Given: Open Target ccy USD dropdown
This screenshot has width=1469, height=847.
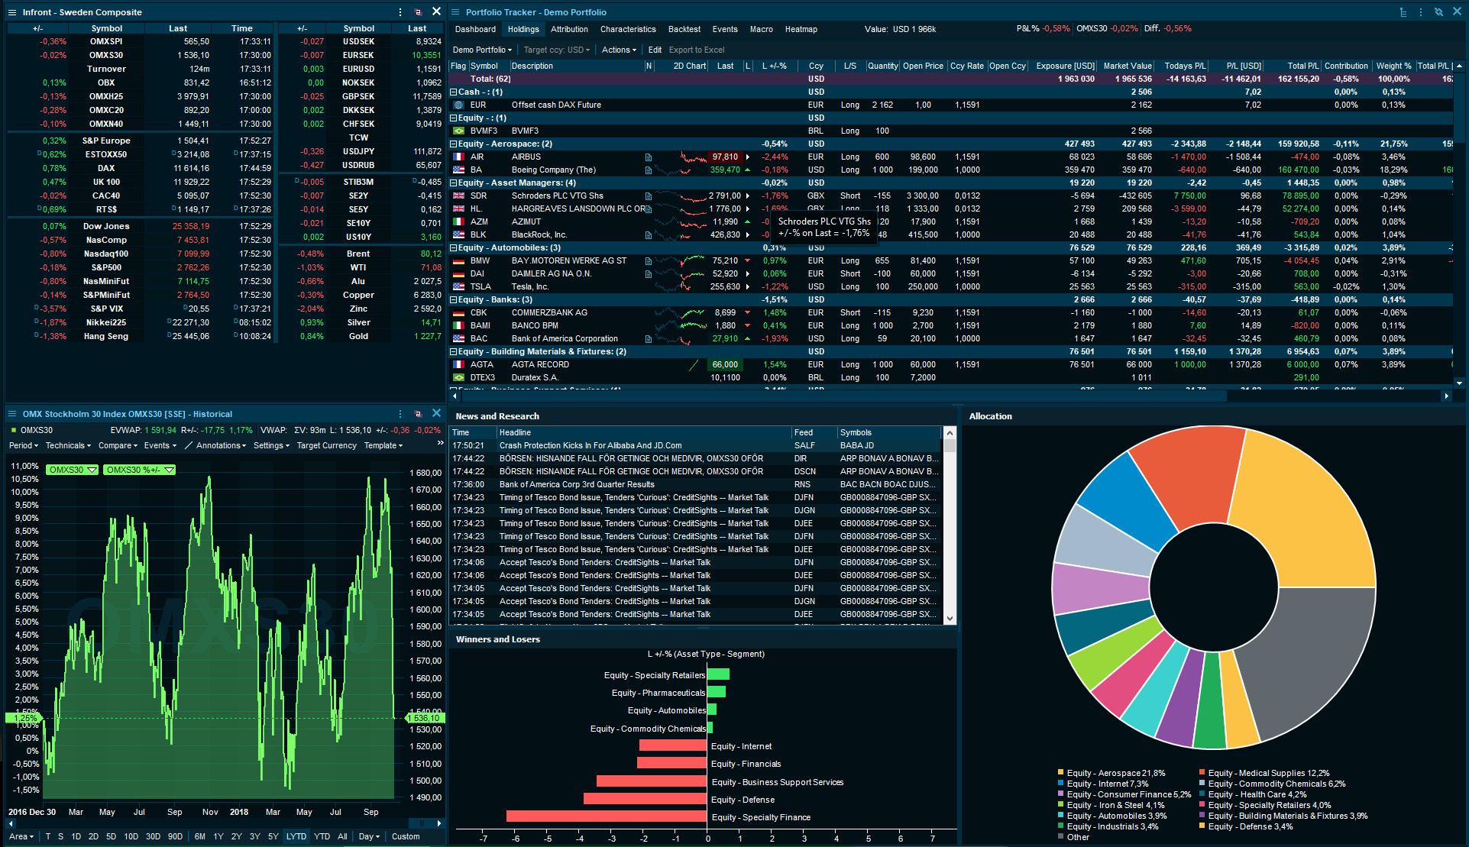Looking at the screenshot, I should pyautogui.click(x=557, y=50).
